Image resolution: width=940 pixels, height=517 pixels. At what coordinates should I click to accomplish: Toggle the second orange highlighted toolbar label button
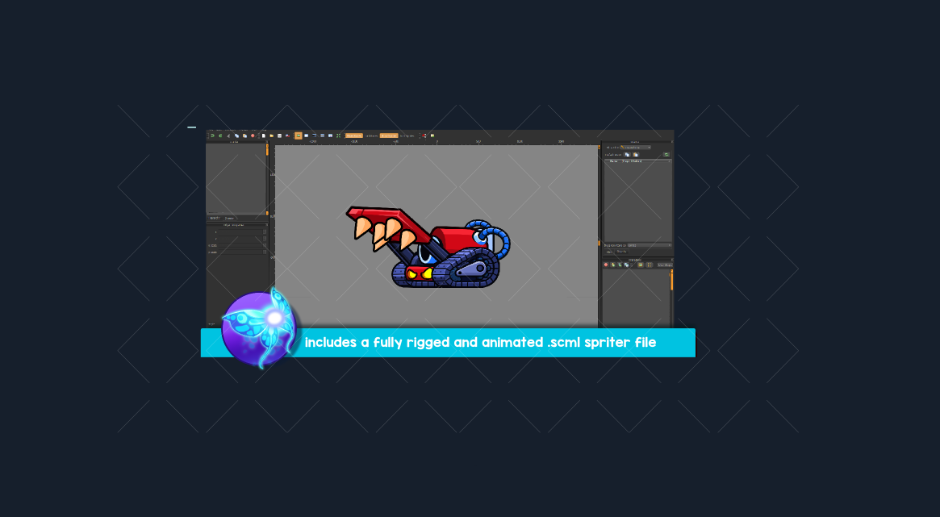click(x=389, y=136)
